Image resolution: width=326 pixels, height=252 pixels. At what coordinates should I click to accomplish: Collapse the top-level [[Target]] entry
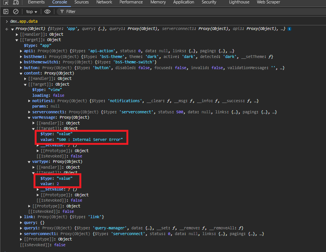tap(17, 40)
